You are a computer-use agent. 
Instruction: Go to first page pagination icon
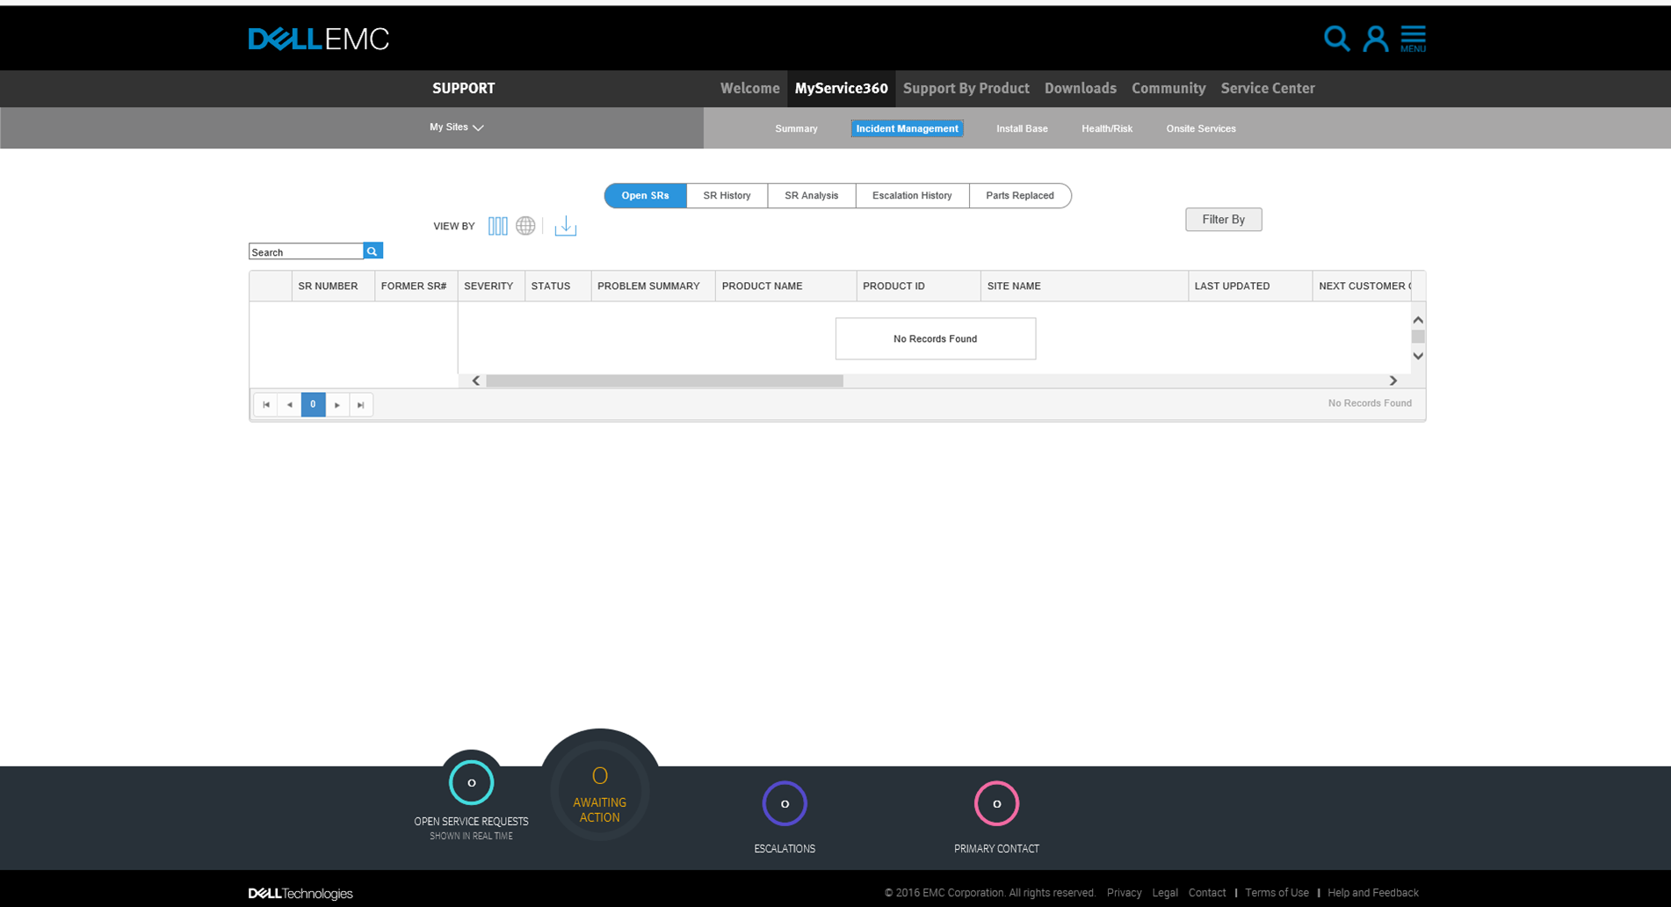265,404
